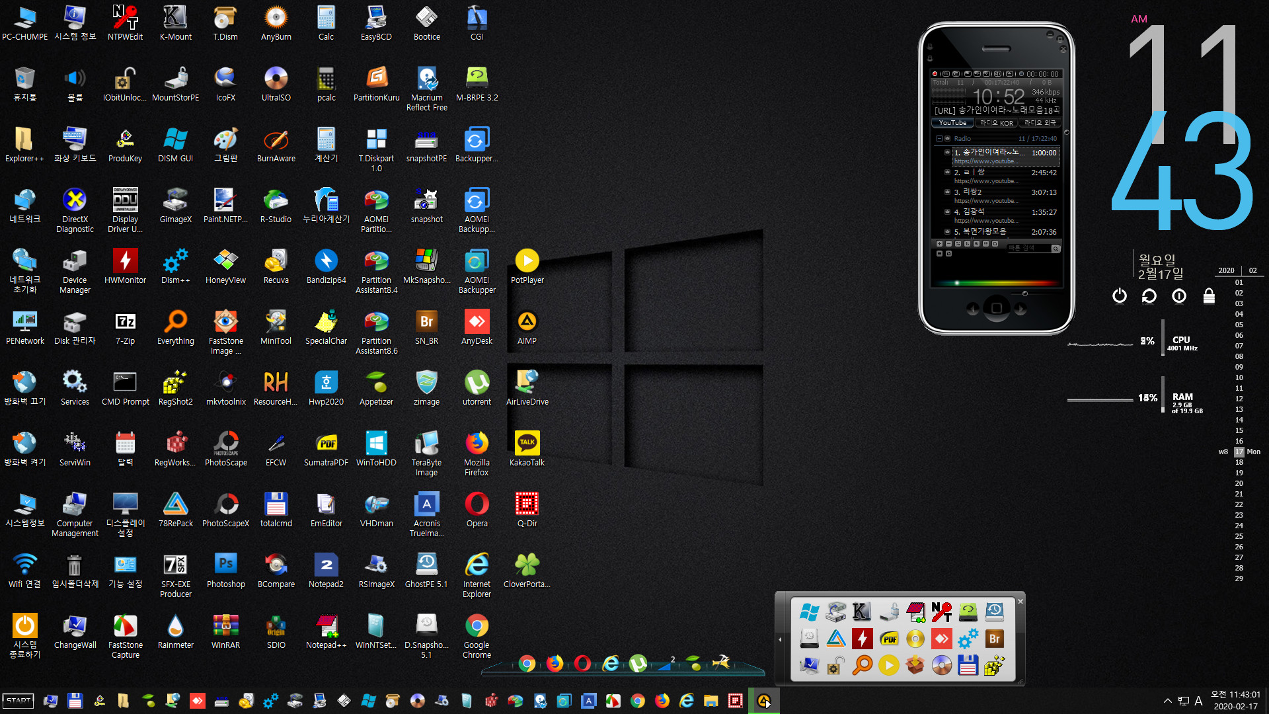Open the KakaoTalk desktop icon
Viewport: 1269px width, 714px height.
pyautogui.click(x=527, y=450)
